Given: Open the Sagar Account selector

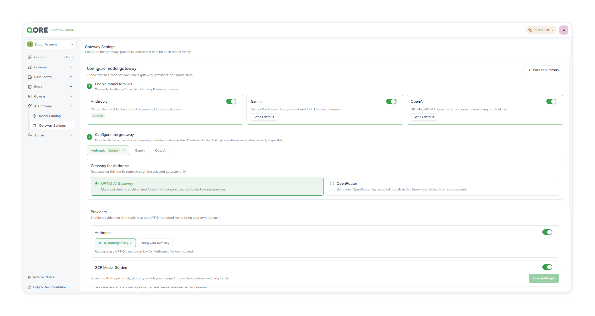Looking at the screenshot, I should point(51,44).
